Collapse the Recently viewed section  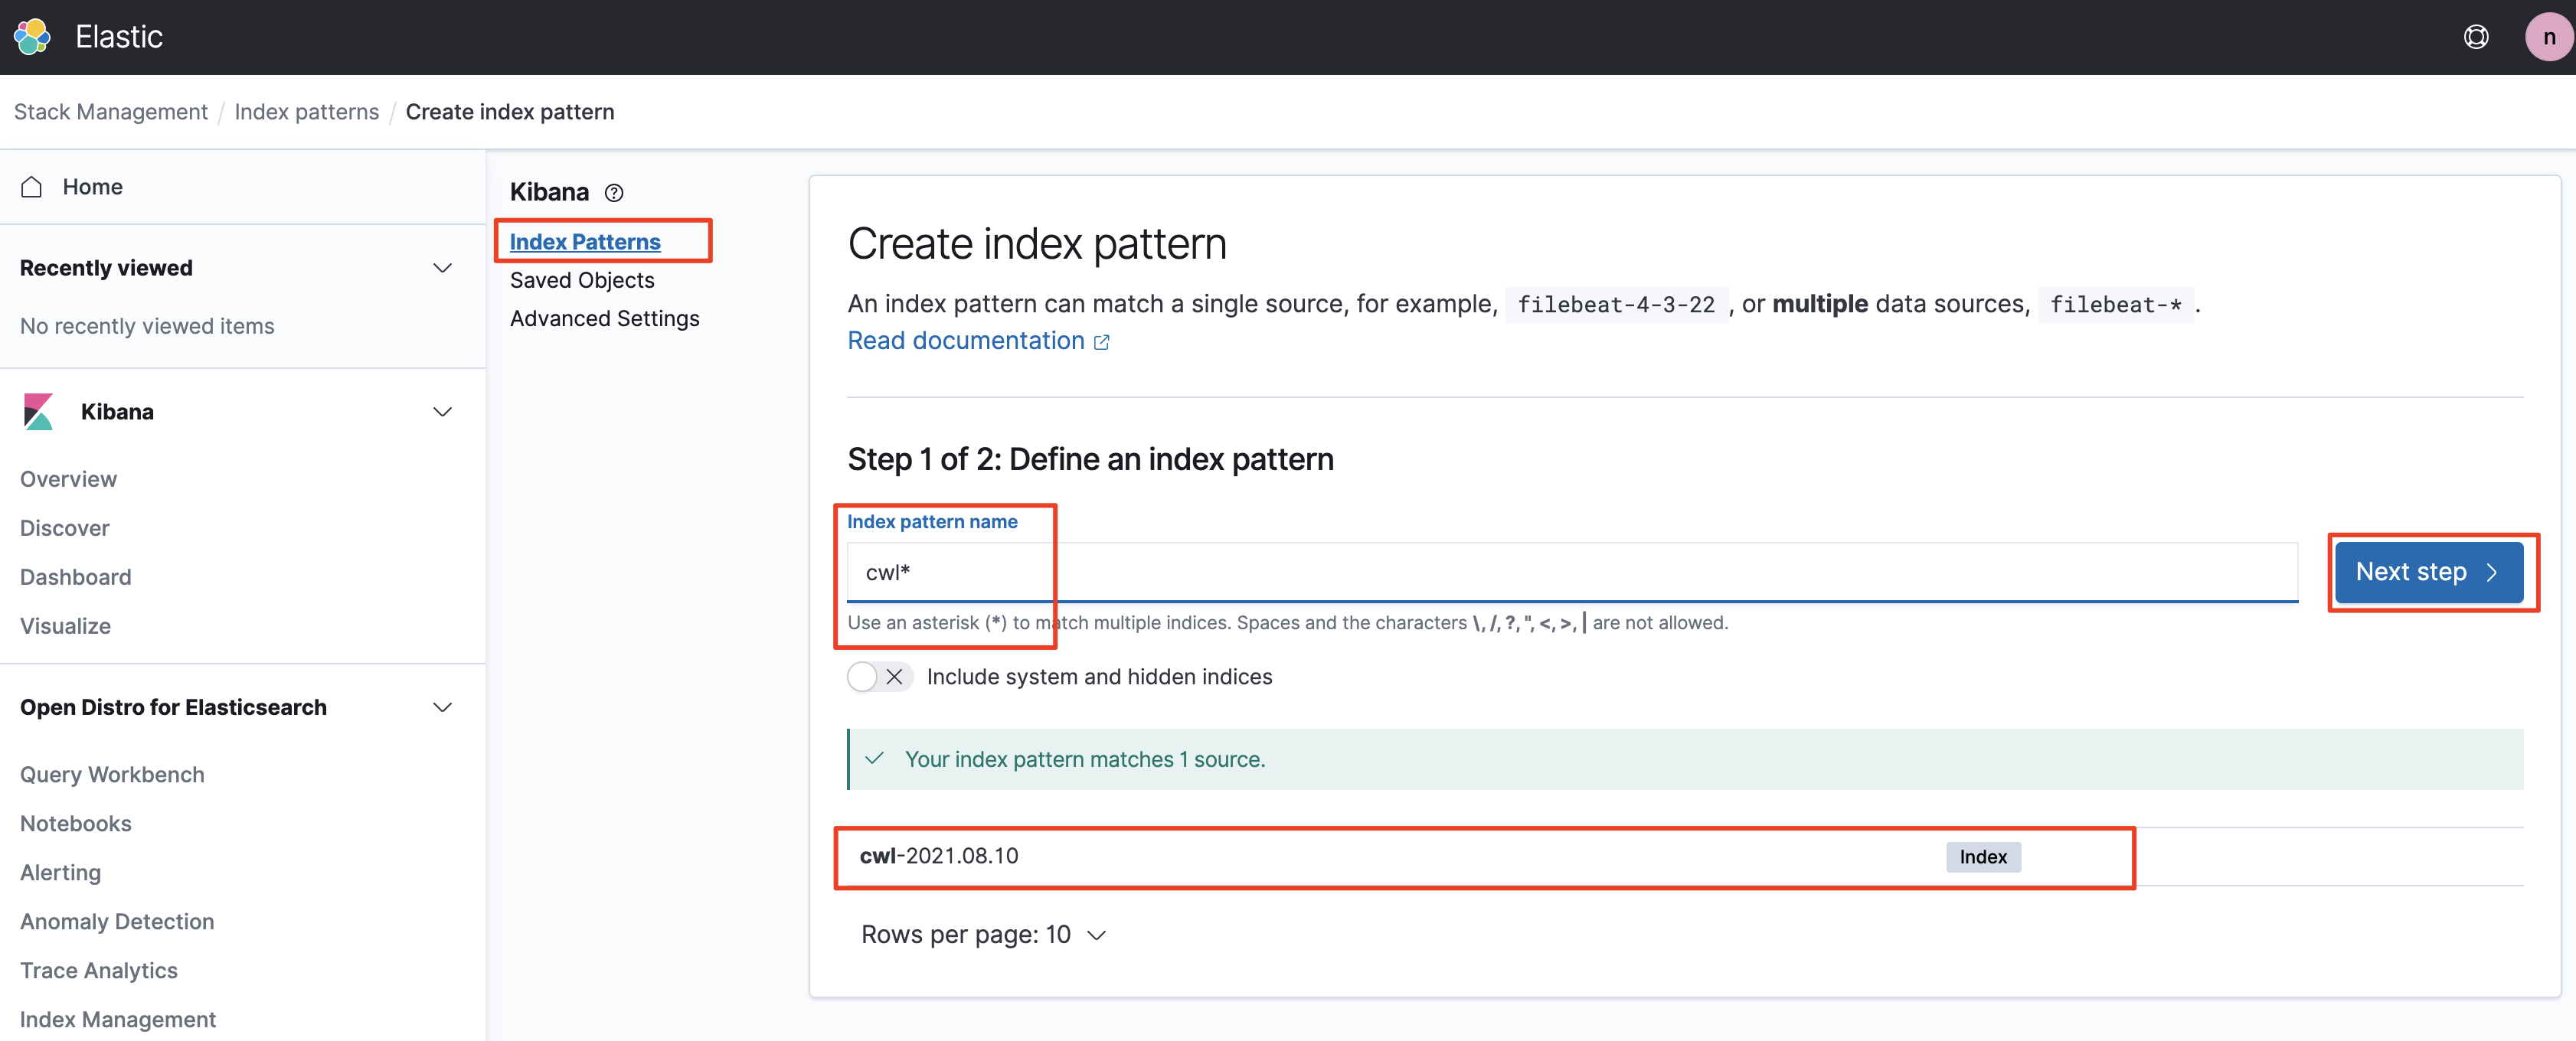click(x=442, y=268)
